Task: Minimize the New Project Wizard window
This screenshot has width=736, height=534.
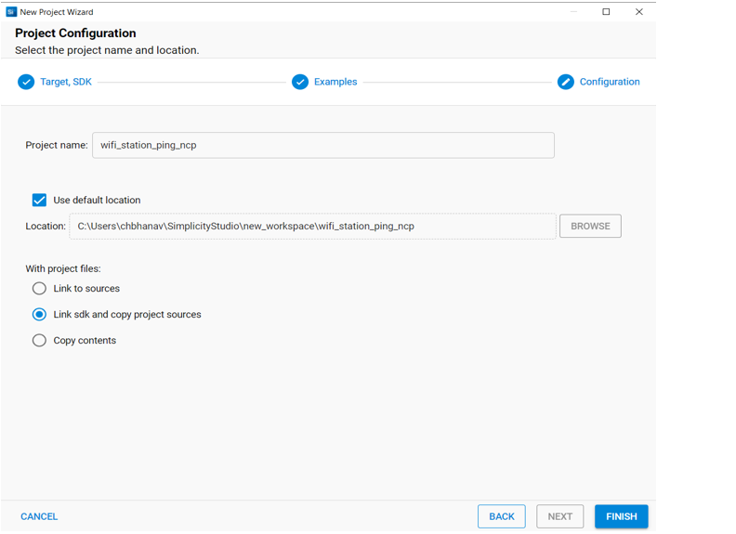Action: click(573, 12)
